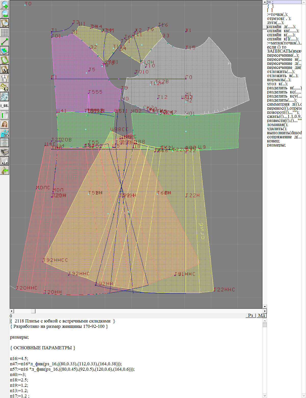Click the code line 'п16:=4.5;'
Viewport: 306px width, 398px height.
point(19,358)
